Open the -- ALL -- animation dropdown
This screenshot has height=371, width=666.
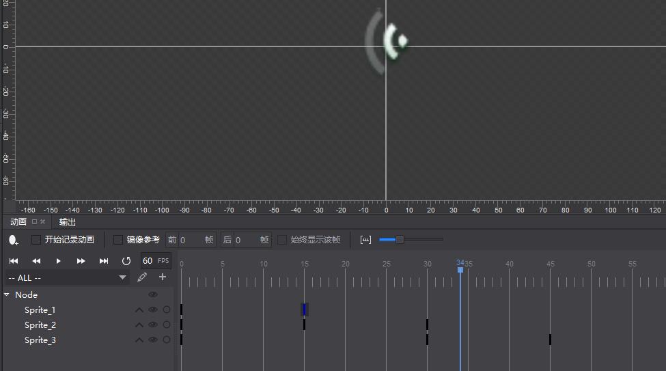(68, 277)
